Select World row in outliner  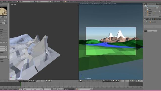[x=150, y=10]
